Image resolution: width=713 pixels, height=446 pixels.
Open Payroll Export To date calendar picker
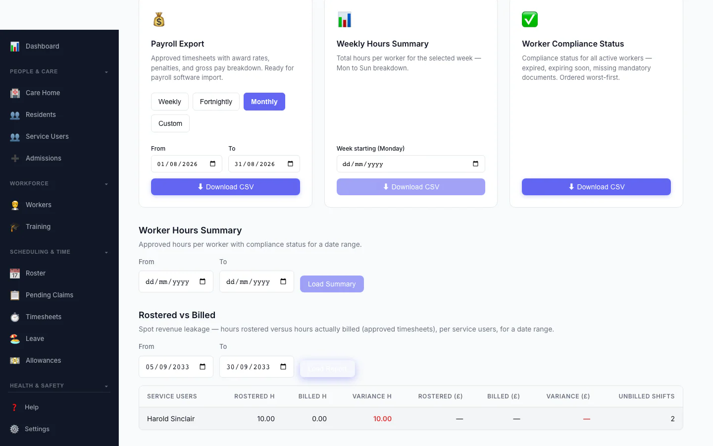291,164
